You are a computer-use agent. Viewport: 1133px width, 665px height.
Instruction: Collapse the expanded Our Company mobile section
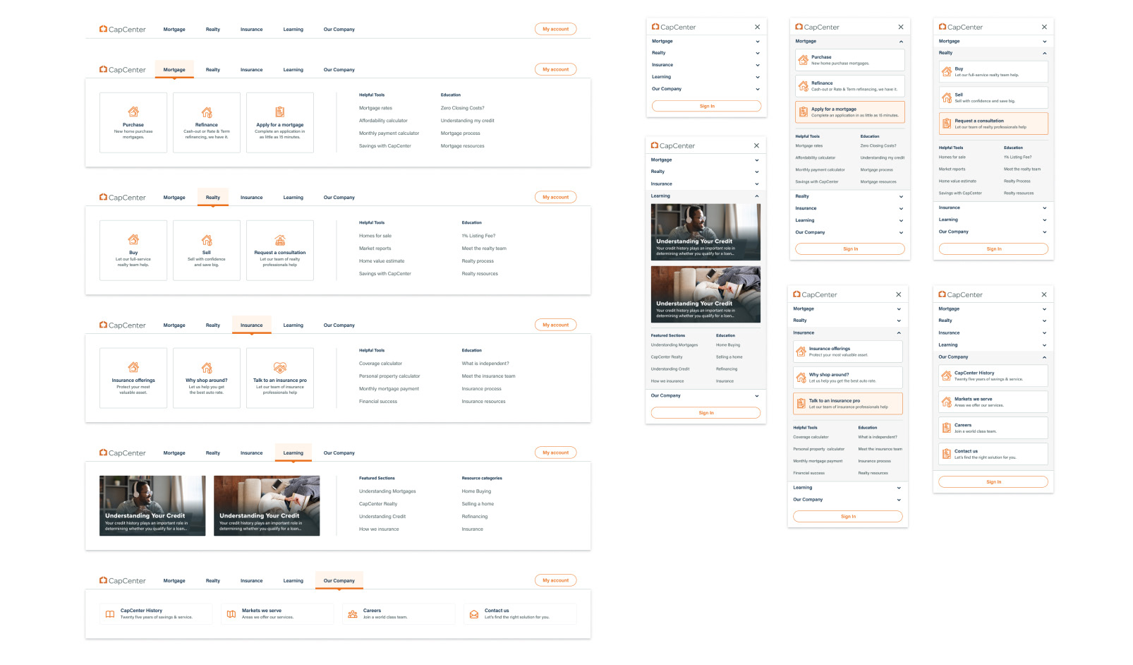993,357
